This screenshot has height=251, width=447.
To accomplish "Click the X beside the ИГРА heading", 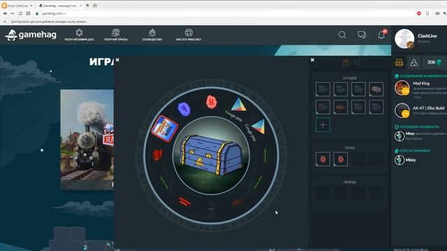I will pos(117,60).
